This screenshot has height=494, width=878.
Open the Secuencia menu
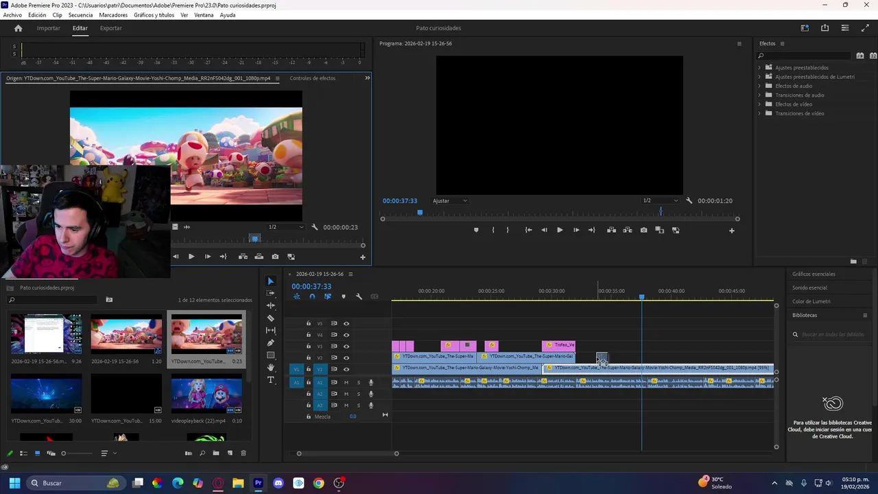coord(80,15)
